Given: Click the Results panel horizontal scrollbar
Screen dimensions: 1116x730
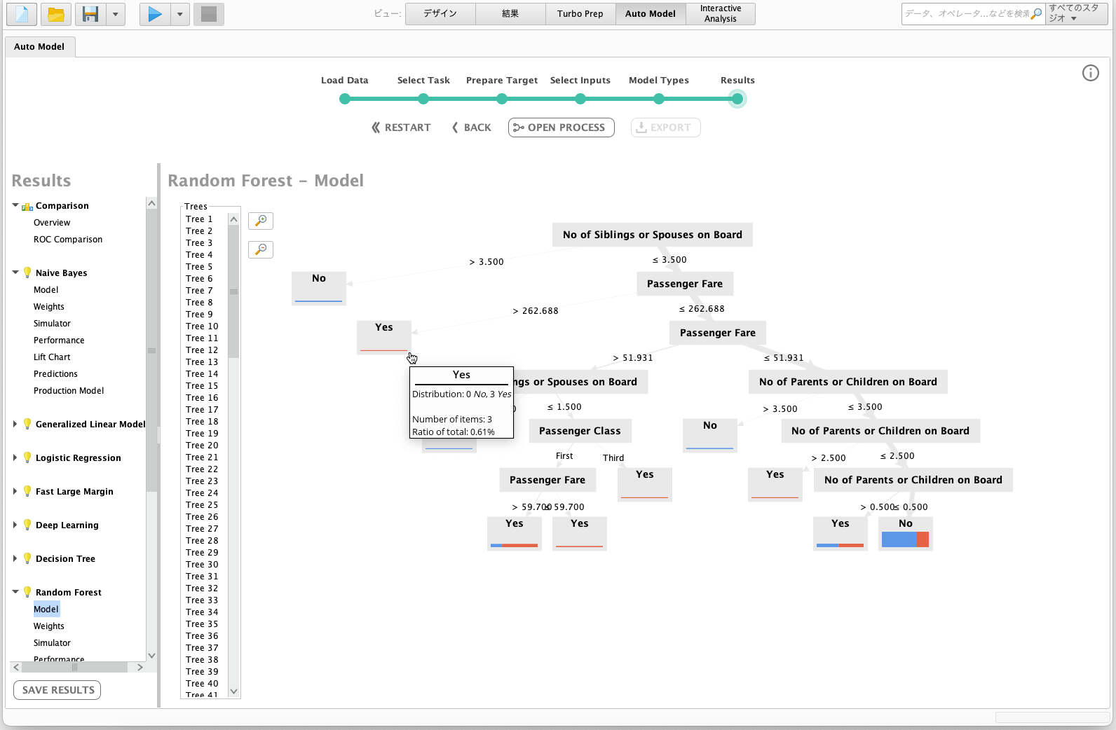Looking at the screenshot, I should (x=75, y=668).
